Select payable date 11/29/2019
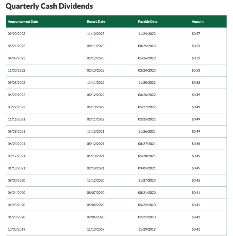The height and width of the screenshot is (236, 233). point(147,229)
